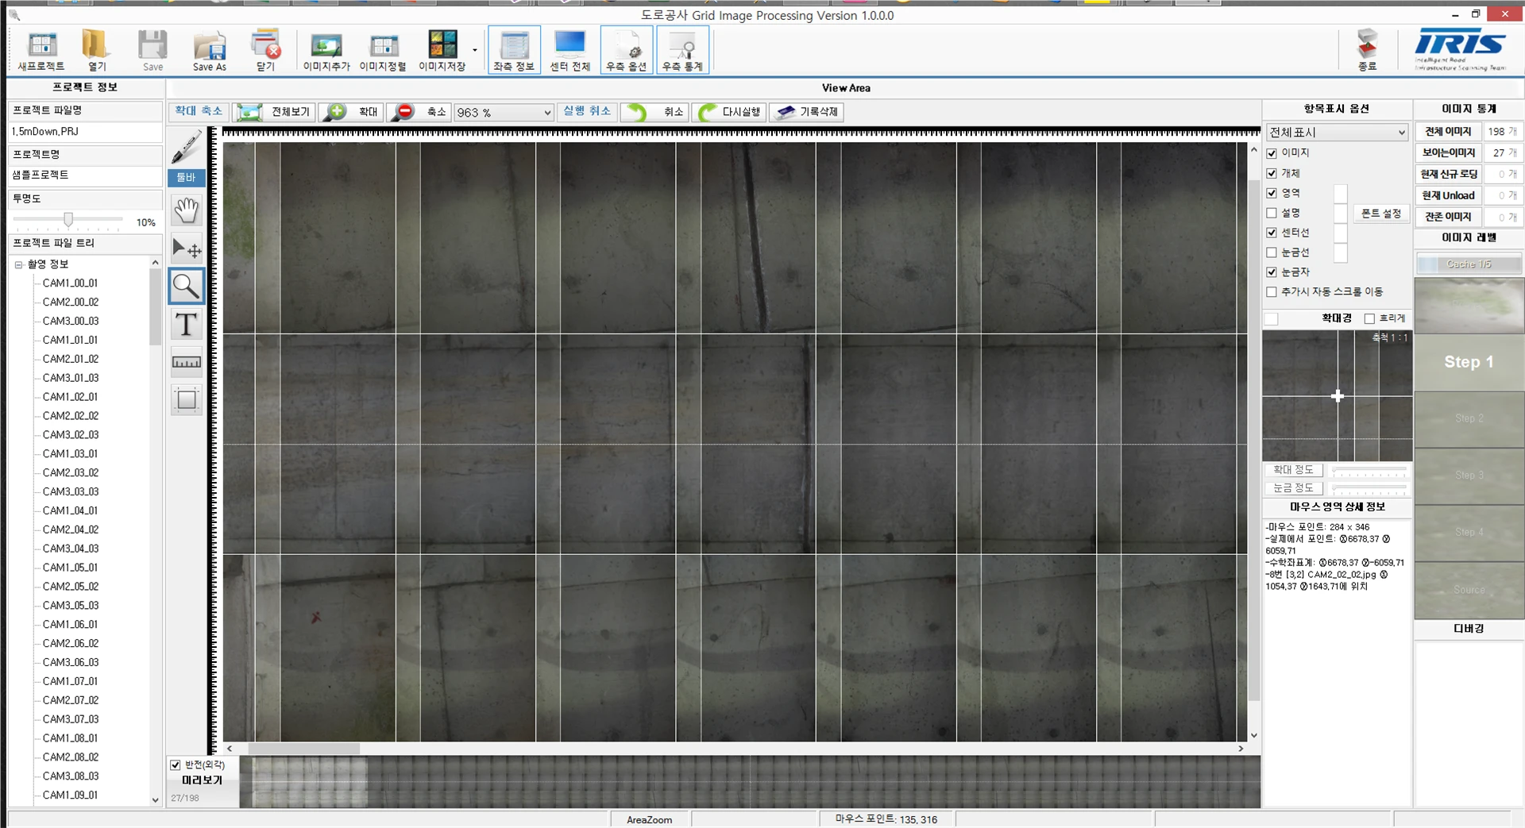
Task: Toggle the 우측 통계 panel icon
Action: (x=683, y=50)
